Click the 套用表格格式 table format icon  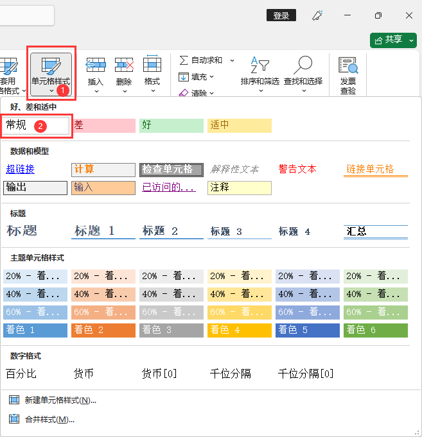coord(8,66)
